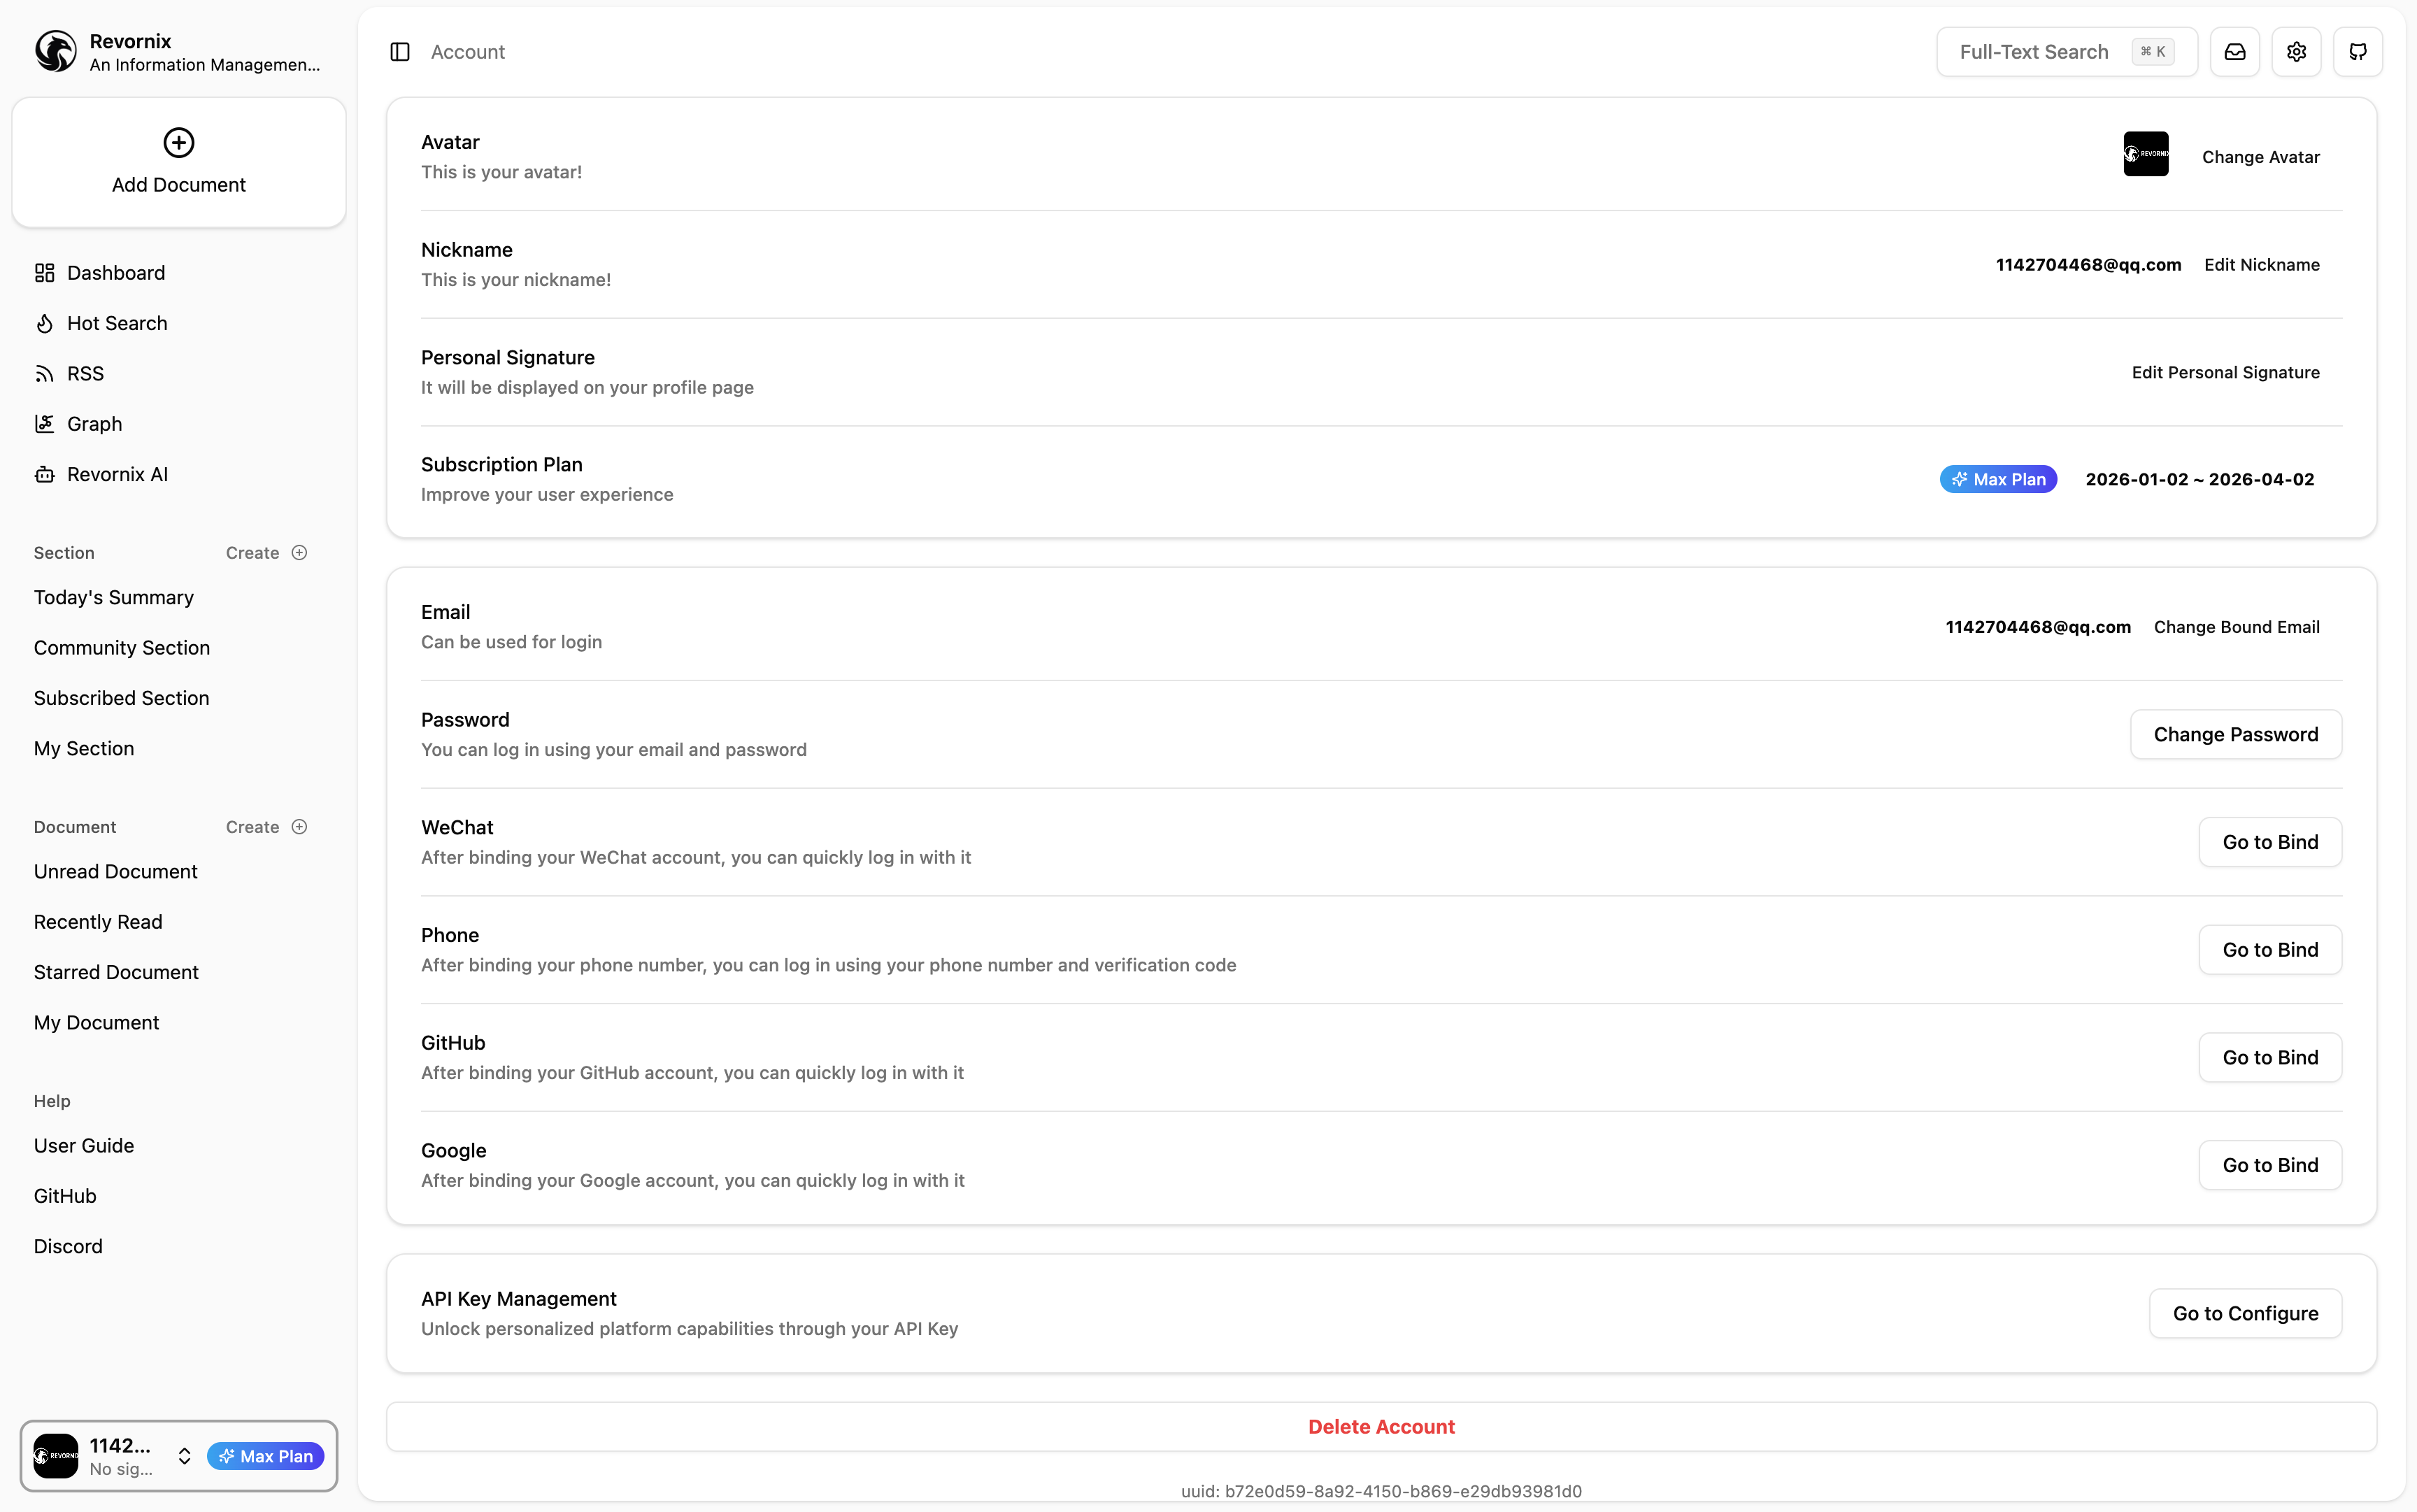Click the Full-Text Search field
This screenshot has width=2417, height=1512.
click(2066, 52)
